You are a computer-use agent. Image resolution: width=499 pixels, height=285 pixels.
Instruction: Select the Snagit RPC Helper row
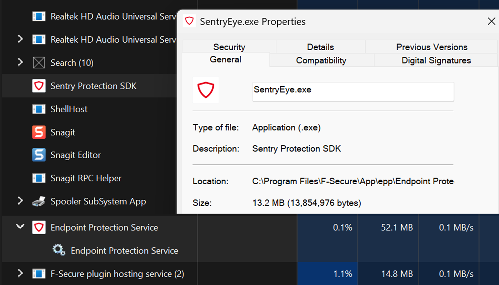click(x=89, y=178)
